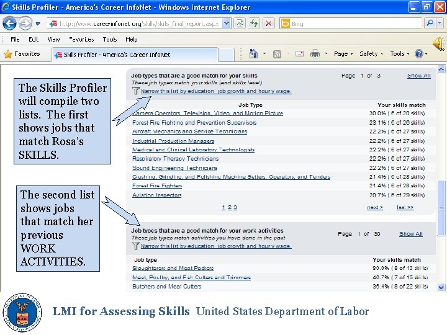Screen dimensions: 447x335
Task: Click Show All for skills job list
Action: (419, 76)
